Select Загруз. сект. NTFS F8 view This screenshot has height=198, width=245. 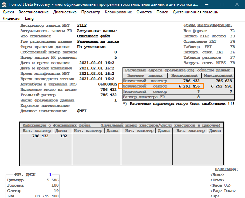(x=209, y=63)
